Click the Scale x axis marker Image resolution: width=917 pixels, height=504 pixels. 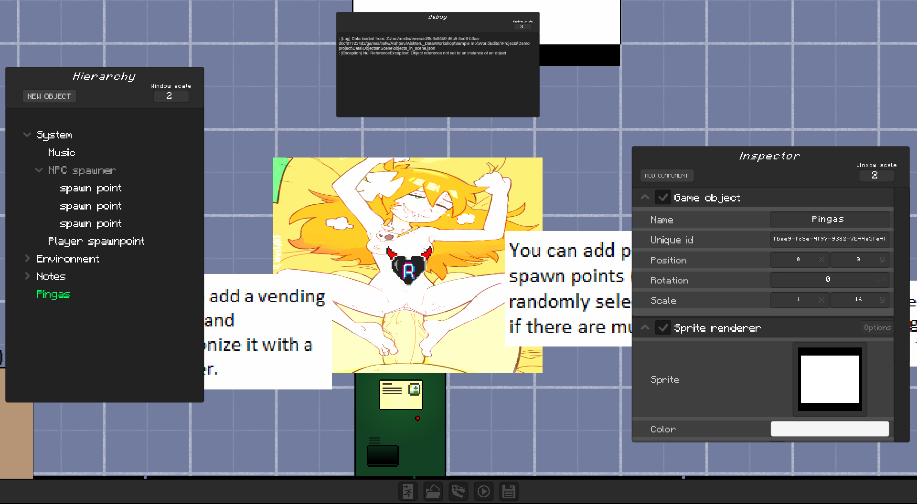click(x=821, y=300)
